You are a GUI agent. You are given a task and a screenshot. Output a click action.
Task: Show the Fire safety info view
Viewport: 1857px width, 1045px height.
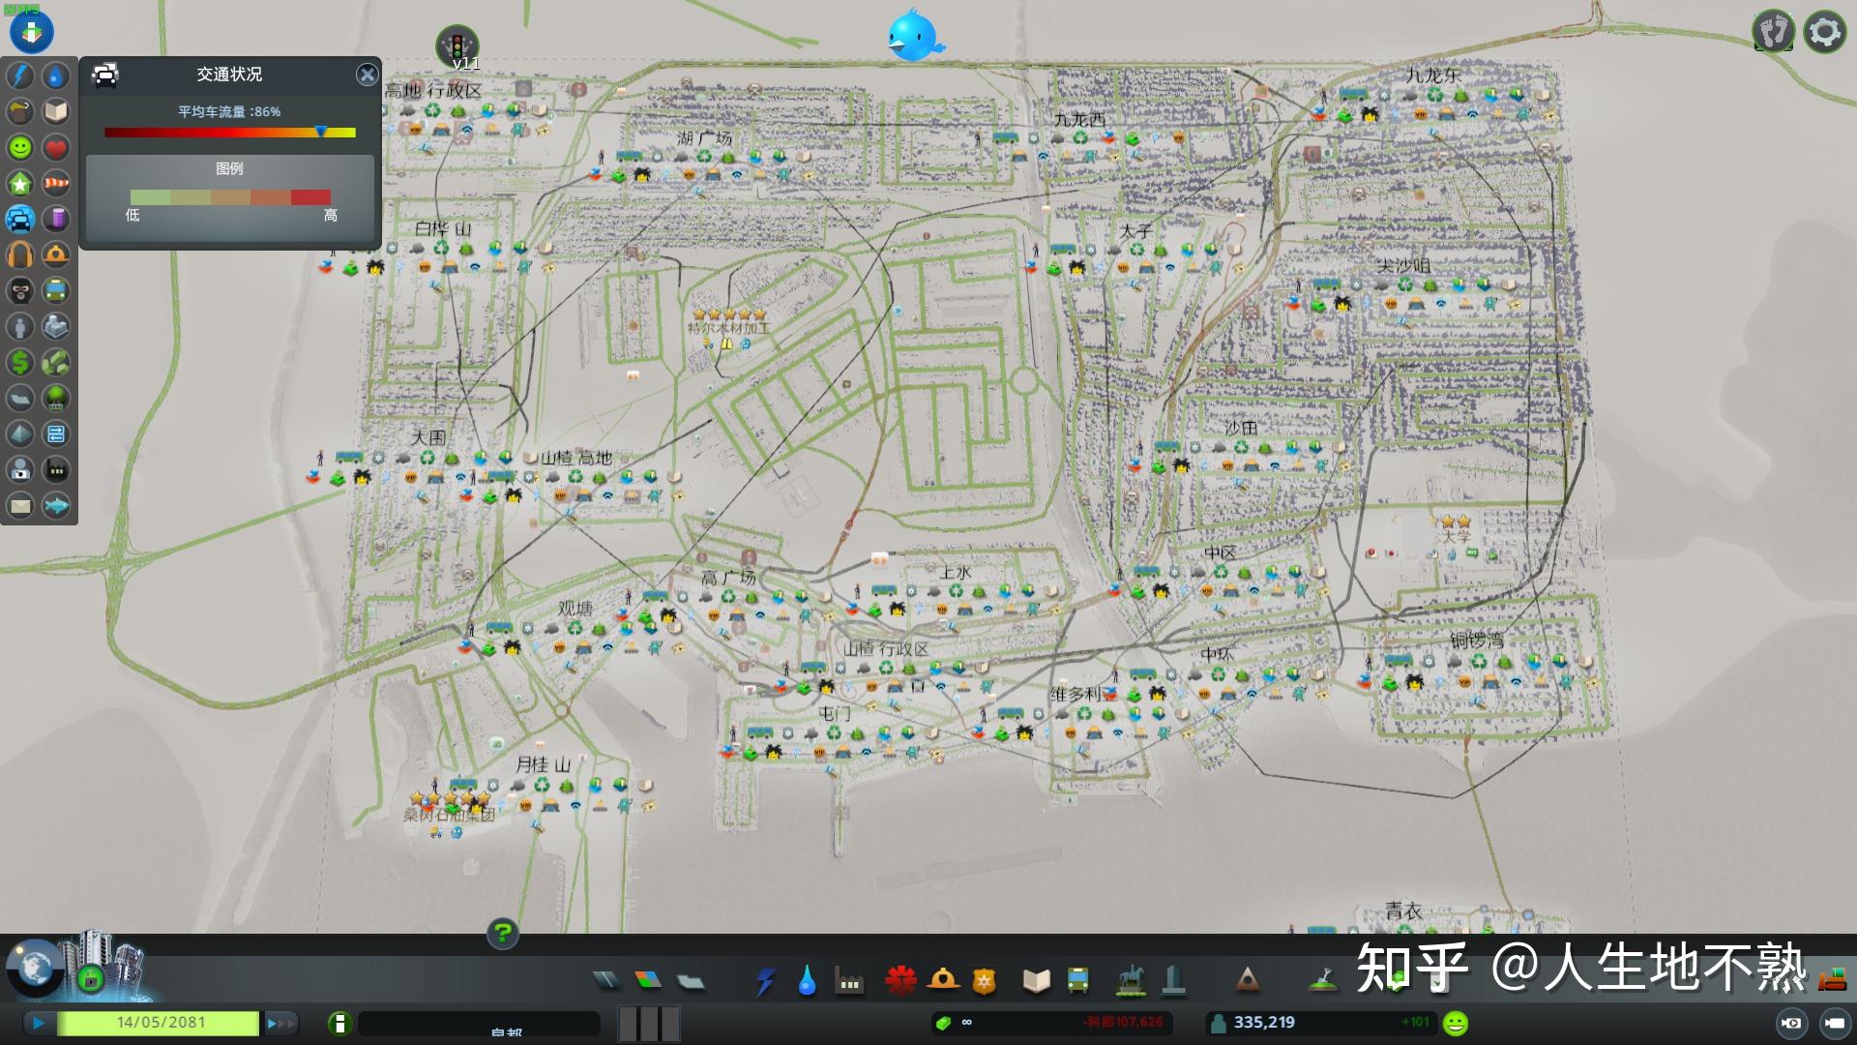coord(56,254)
